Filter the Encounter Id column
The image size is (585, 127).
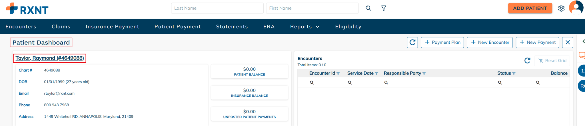(x=338, y=73)
